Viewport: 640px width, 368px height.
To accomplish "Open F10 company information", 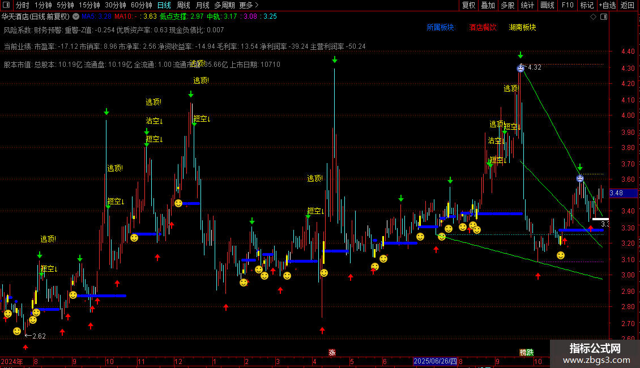I will coord(568,5).
